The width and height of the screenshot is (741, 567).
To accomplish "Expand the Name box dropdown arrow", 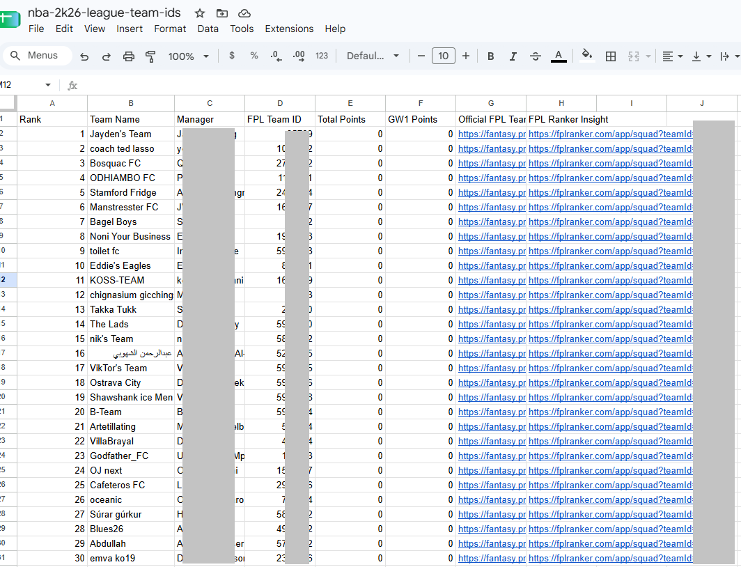I will [48, 85].
